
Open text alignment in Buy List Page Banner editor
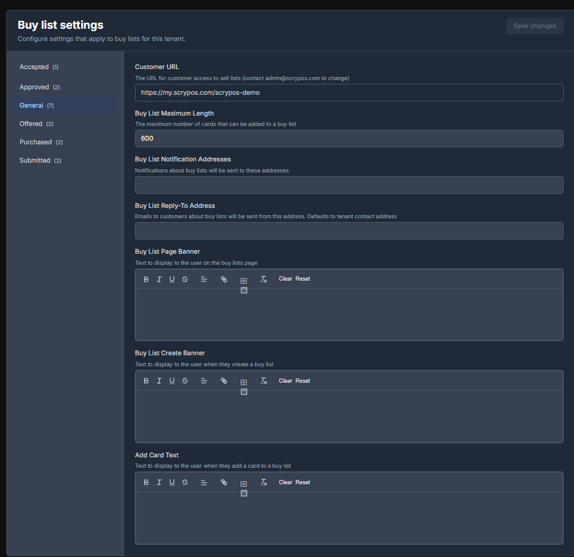click(x=204, y=279)
